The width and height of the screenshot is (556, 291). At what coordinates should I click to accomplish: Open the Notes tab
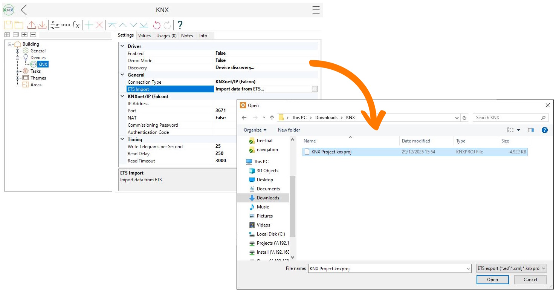pyautogui.click(x=187, y=35)
